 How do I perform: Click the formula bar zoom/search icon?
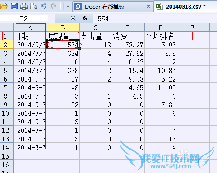(x=74, y=18)
